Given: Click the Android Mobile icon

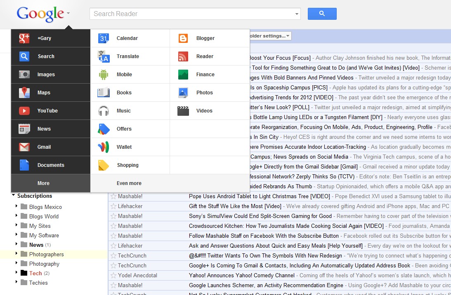Looking at the screenshot, I should tap(103, 75).
